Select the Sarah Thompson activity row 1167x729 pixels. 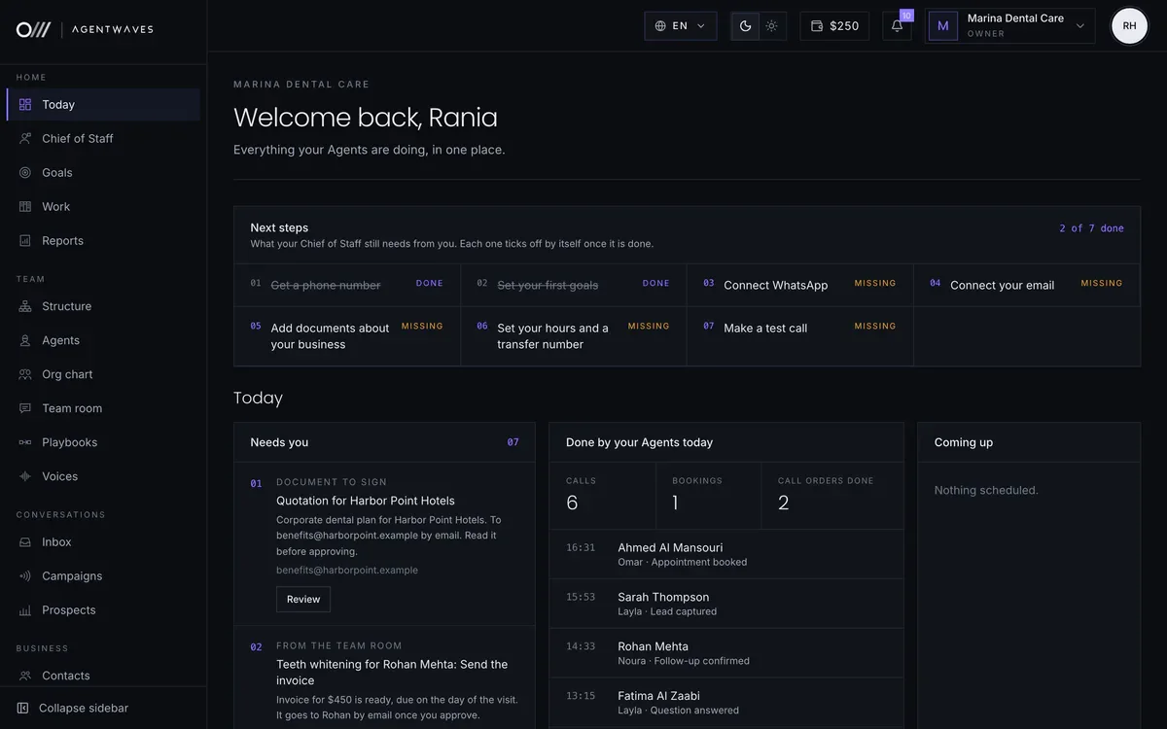[726, 604]
